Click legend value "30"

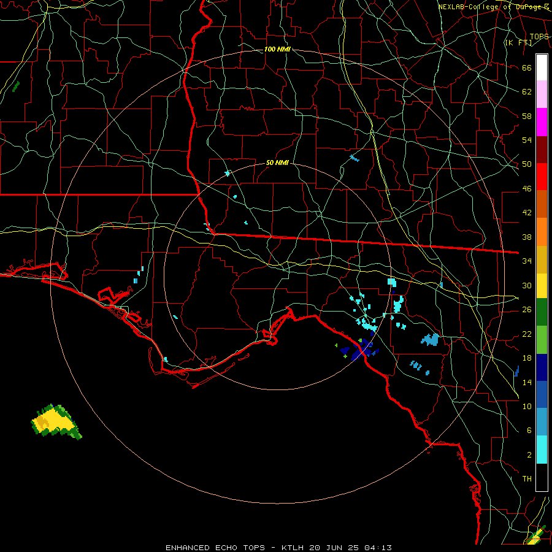pyautogui.click(x=527, y=285)
